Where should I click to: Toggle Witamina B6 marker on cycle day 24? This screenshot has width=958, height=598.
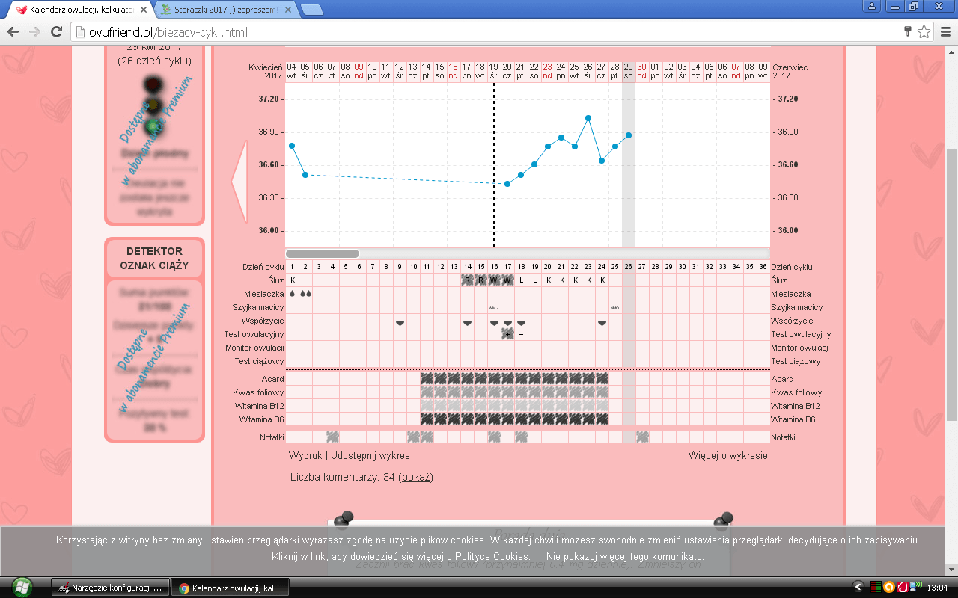(x=602, y=419)
